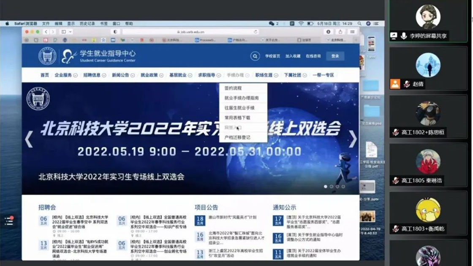The height and width of the screenshot is (266, 473).
Task: Click the website search magnifier icon
Action: tap(255, 56)
